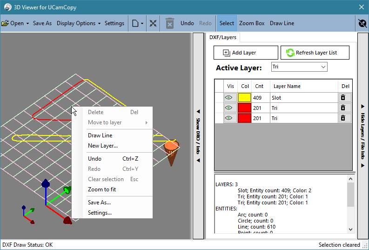
Task: Open the Active Layer combo box
Action: [x=299, y=67]
